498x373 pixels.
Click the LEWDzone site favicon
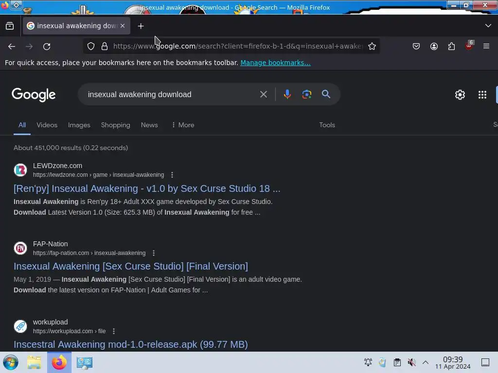pos(20,170)
